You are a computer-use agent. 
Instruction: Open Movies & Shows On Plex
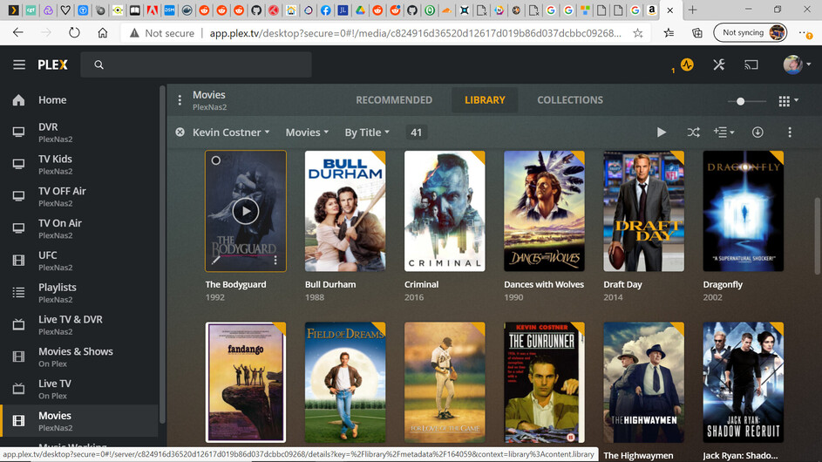click(x=79, y=357)
